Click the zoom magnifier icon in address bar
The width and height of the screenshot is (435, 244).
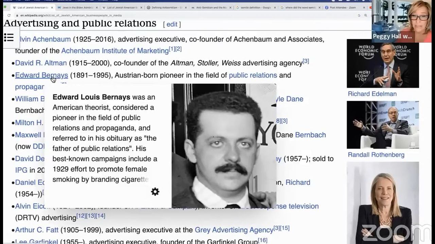[x=366, y=15]
